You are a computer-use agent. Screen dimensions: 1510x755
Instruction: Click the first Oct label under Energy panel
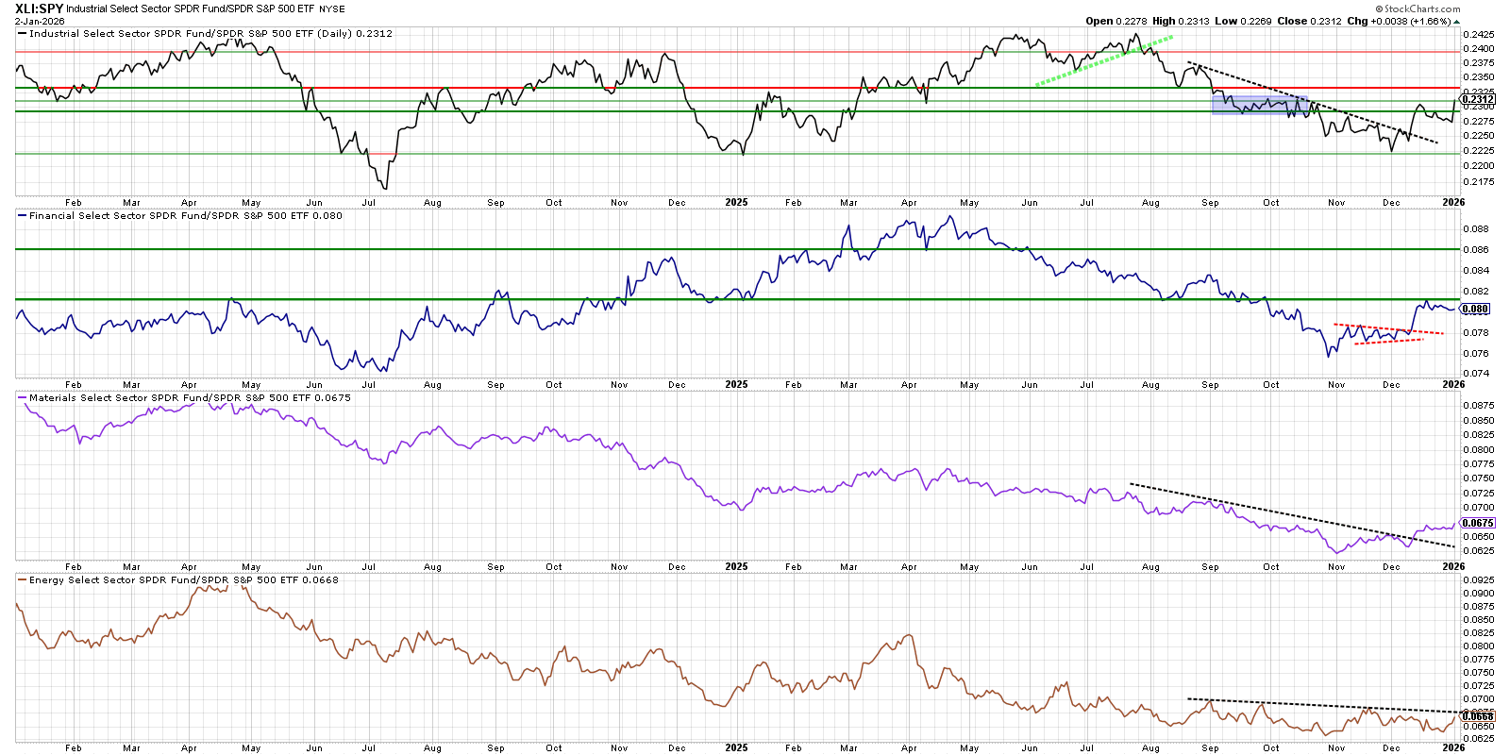[554, 748]
